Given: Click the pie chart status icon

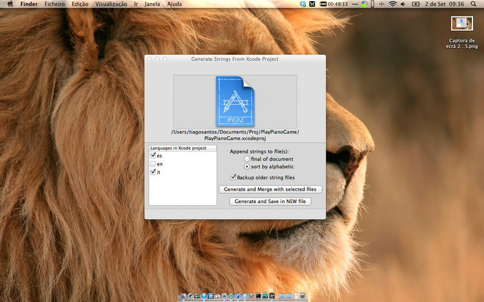Looking at the screenshot, I should coord(365,4).
